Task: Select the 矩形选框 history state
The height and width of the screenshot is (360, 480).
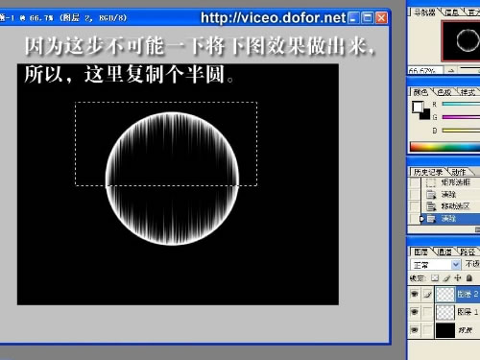Action: tap(456, 182)
